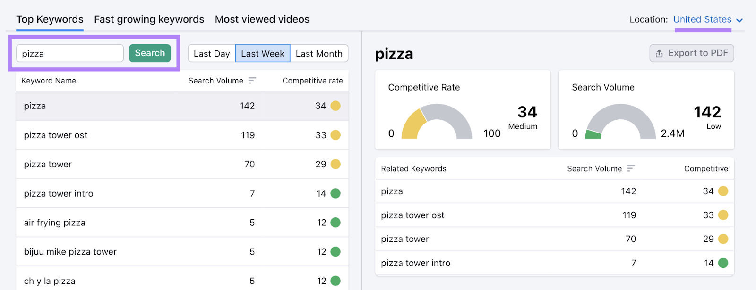Select the Last Day time range

[212, 54]
